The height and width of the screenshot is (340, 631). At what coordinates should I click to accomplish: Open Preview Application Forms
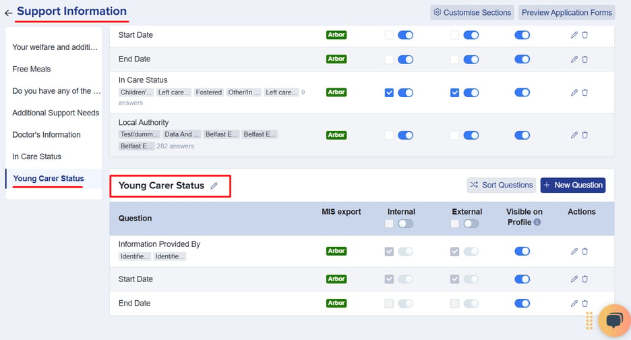pos(566,13)
